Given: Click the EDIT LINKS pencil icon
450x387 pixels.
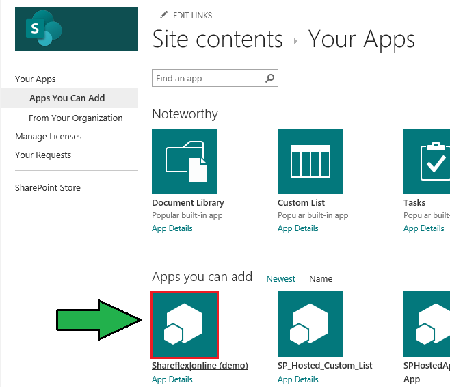Looking at the screenshot, I should point(163,15).
